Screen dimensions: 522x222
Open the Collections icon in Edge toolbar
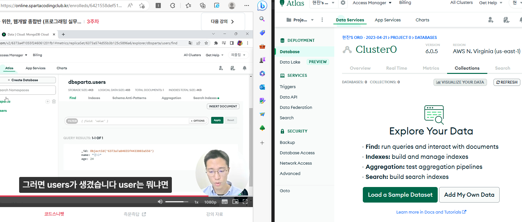coord(203,6)
